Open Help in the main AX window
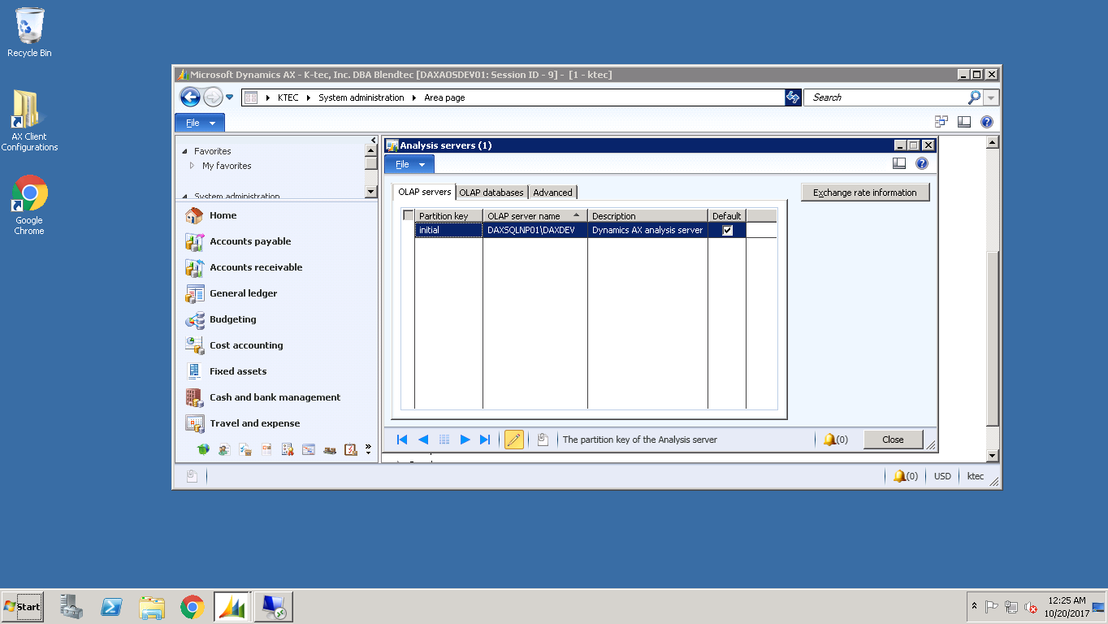 coord(987,122)
